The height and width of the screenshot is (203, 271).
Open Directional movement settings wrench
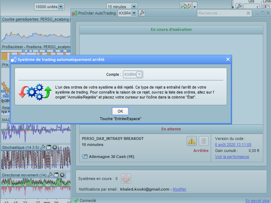click(x=50, y=175)
